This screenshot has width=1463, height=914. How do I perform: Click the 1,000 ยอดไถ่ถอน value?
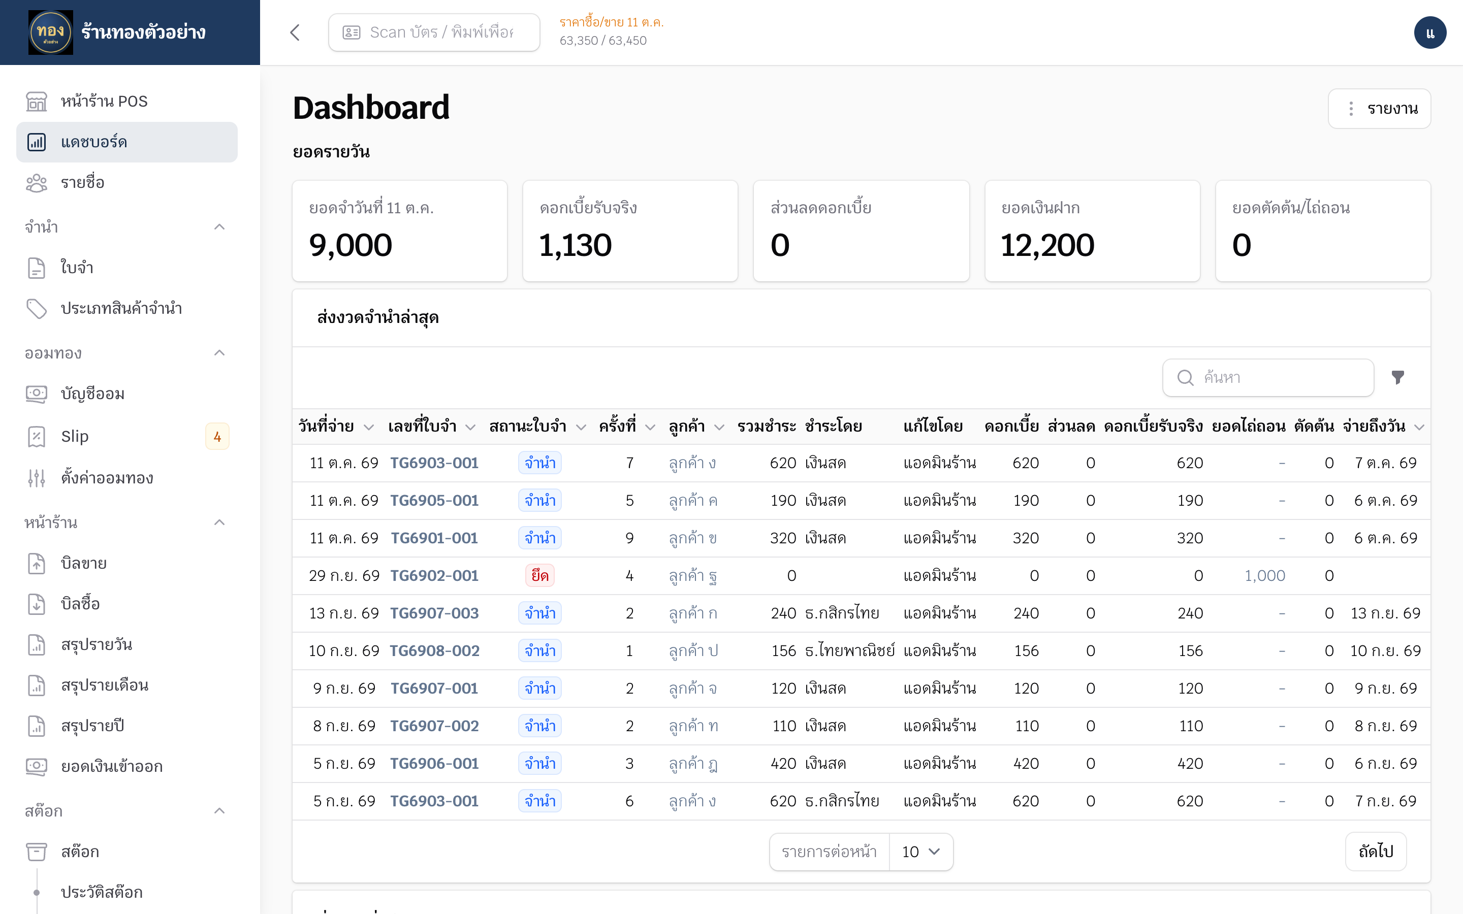[x=1265, y=575]
